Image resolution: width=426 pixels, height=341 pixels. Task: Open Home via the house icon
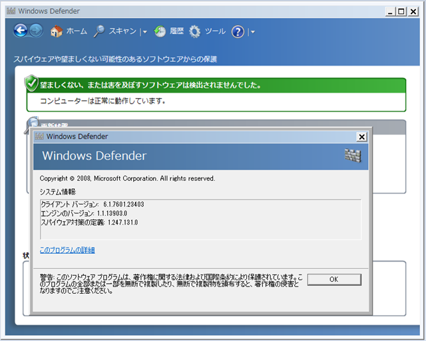pyautogui.click(x=57, y=31)
